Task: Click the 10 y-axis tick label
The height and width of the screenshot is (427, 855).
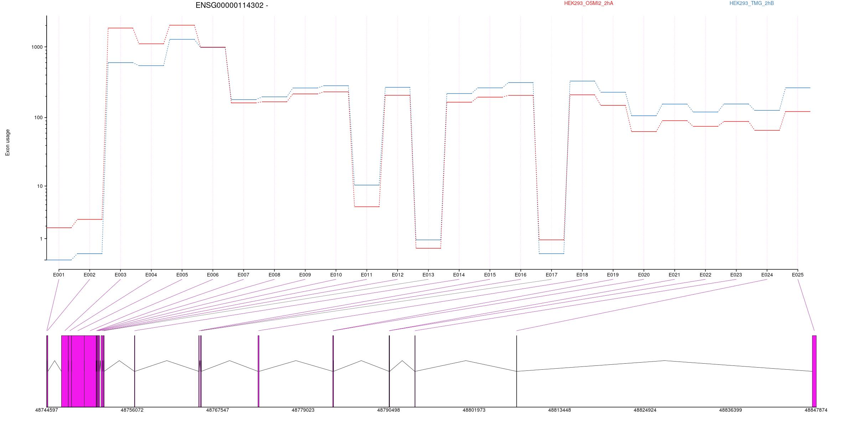Action: tap(40, 186)
